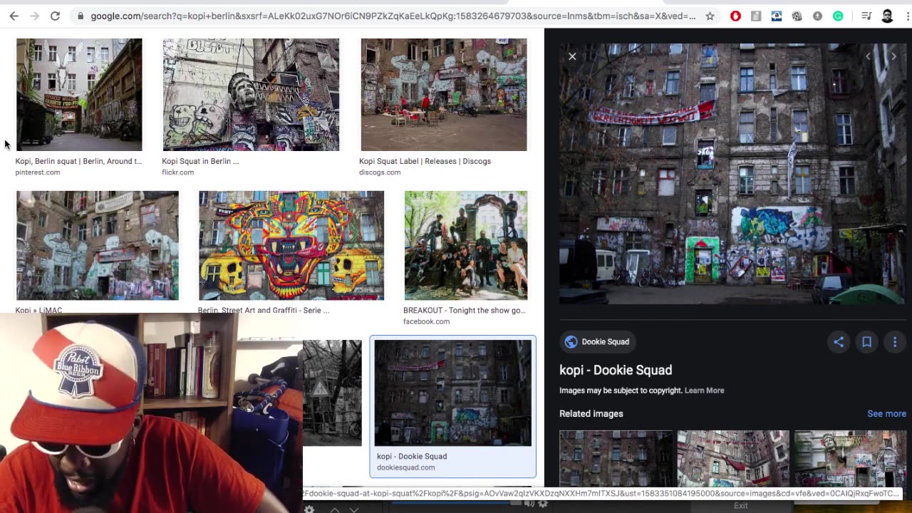Open the Dookie Squad source chip

598,342
